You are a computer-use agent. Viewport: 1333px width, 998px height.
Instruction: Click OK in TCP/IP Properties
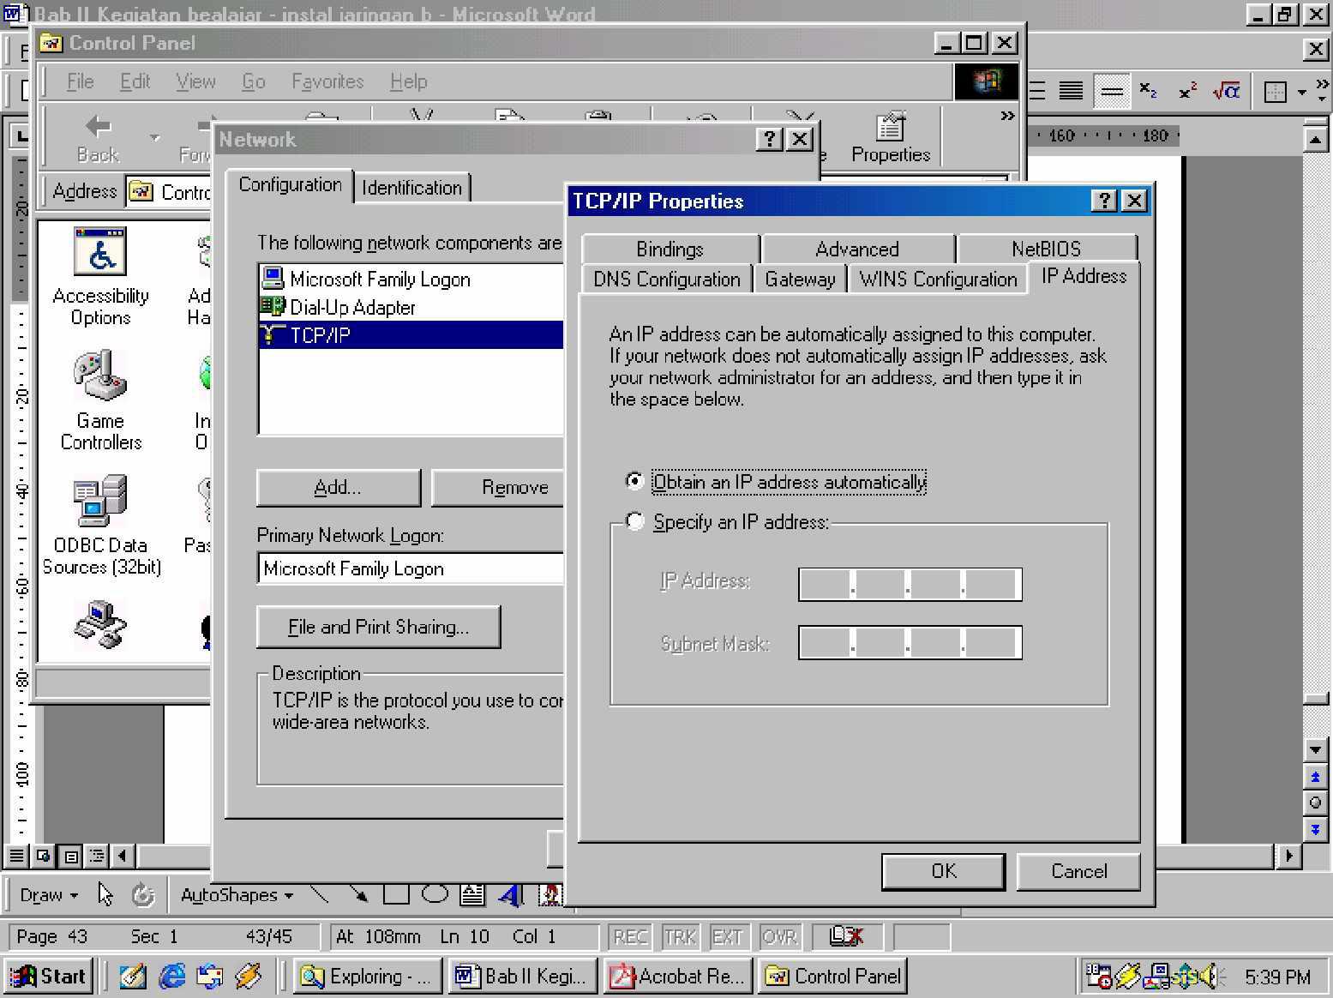tap(943, 871)
